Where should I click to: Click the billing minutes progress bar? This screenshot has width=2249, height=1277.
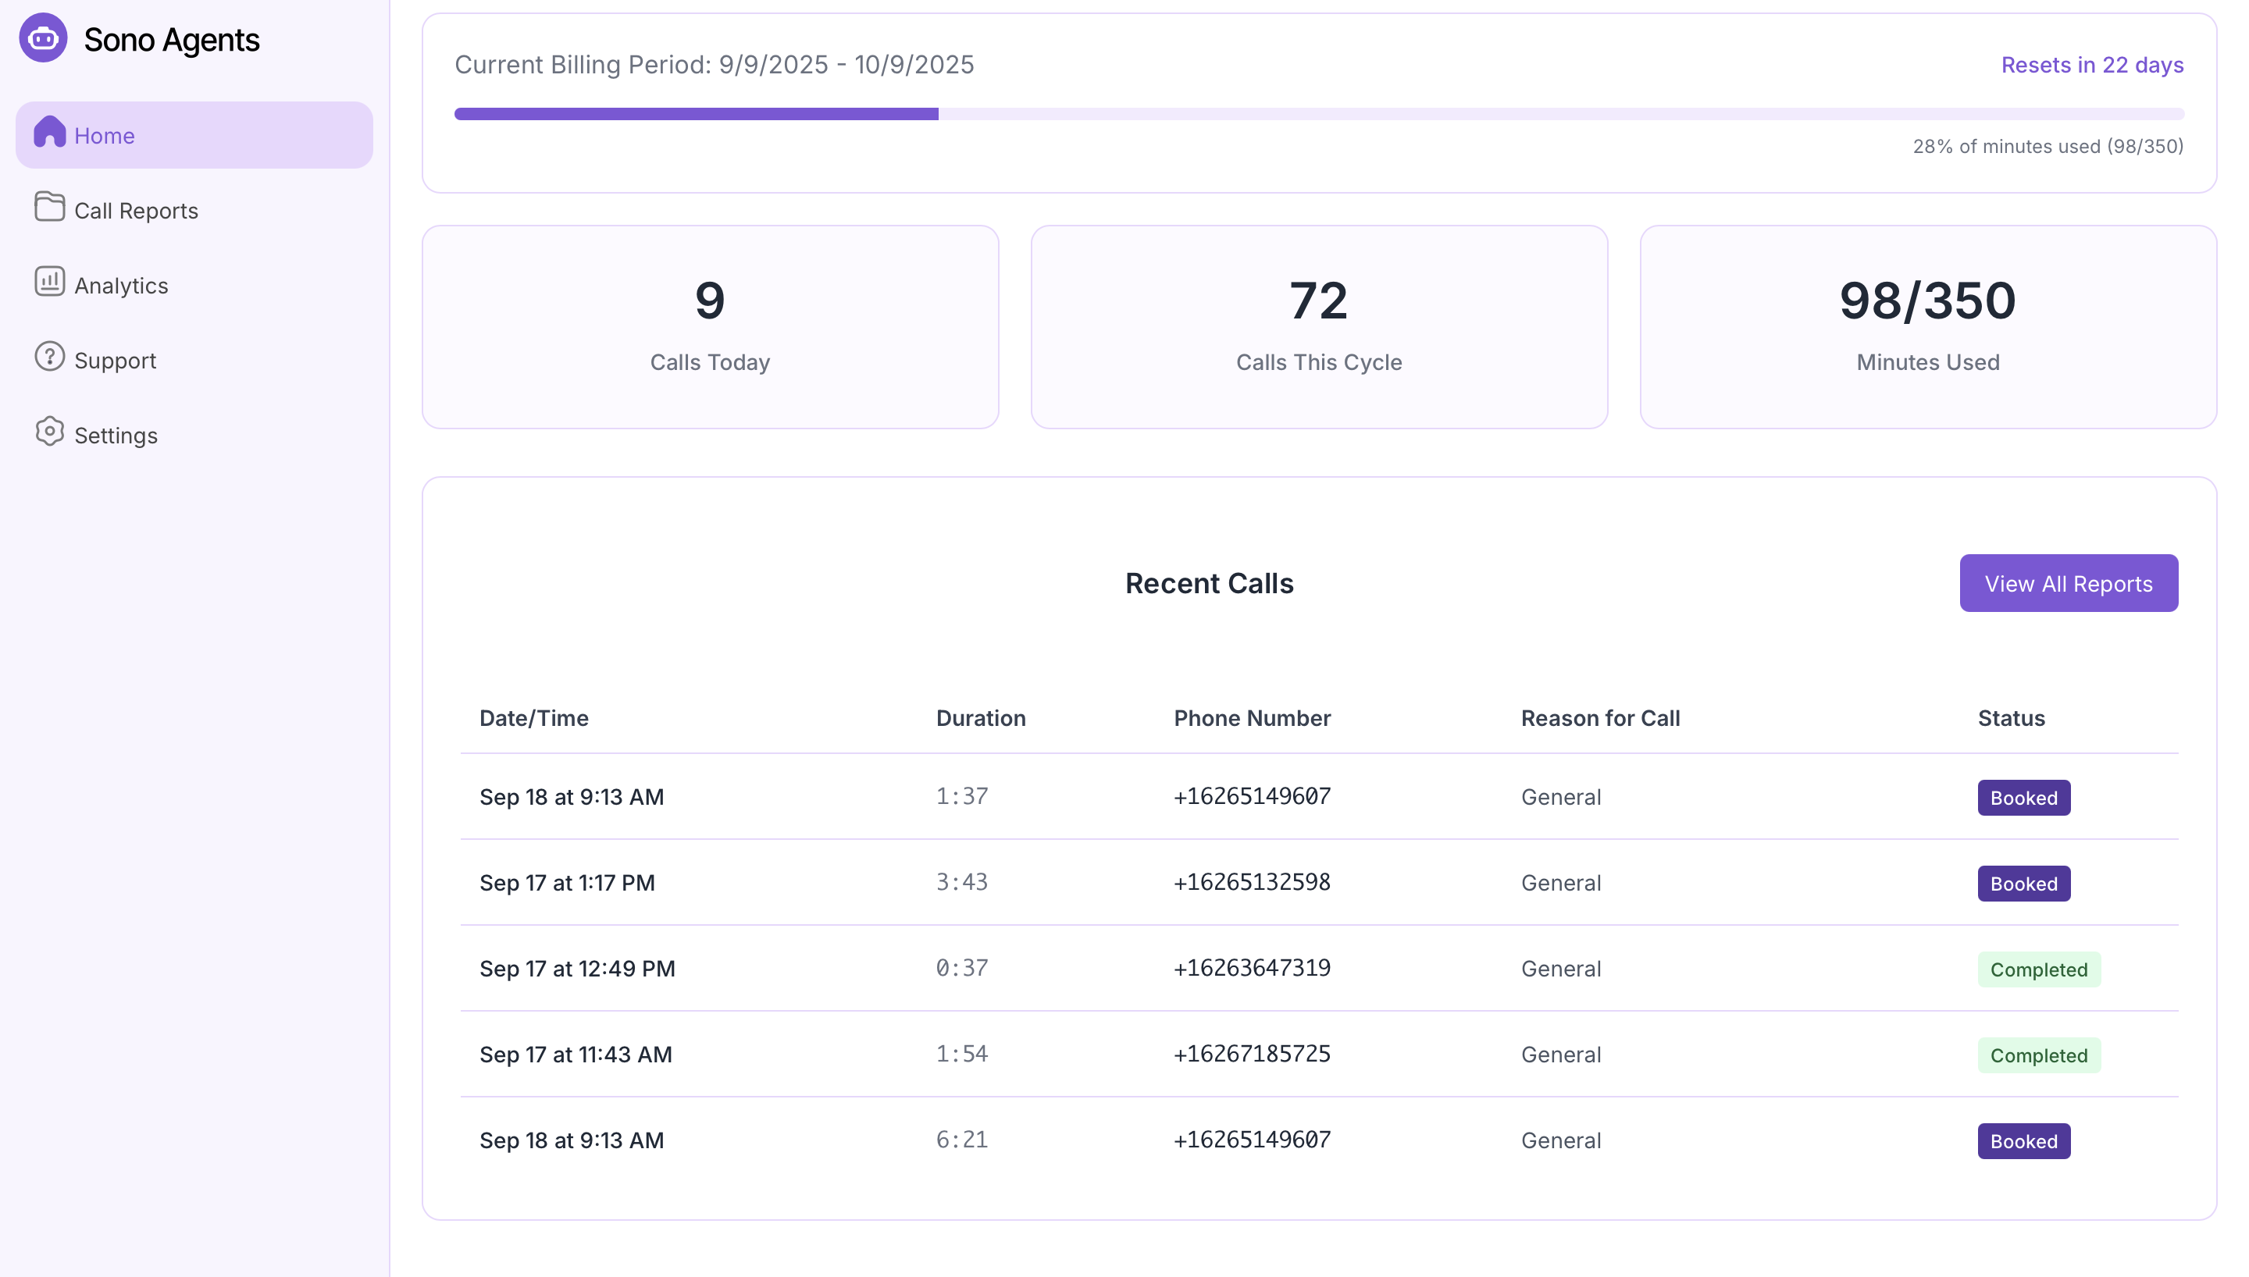pos(1317,114)
